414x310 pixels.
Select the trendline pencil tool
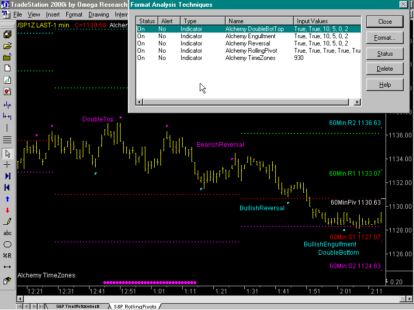pyautogui.click(x=7, y=222)
